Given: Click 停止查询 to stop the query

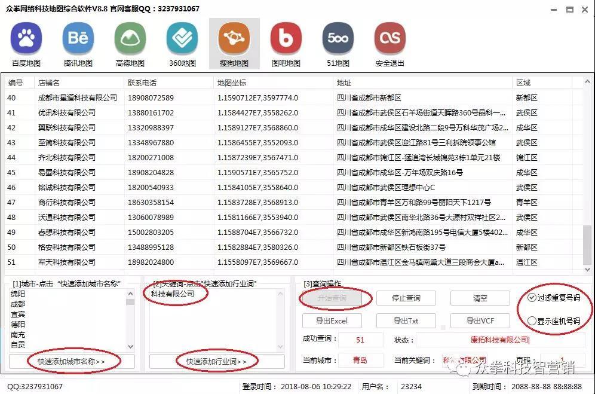Looking at the screenshot, I should point(406,298).
